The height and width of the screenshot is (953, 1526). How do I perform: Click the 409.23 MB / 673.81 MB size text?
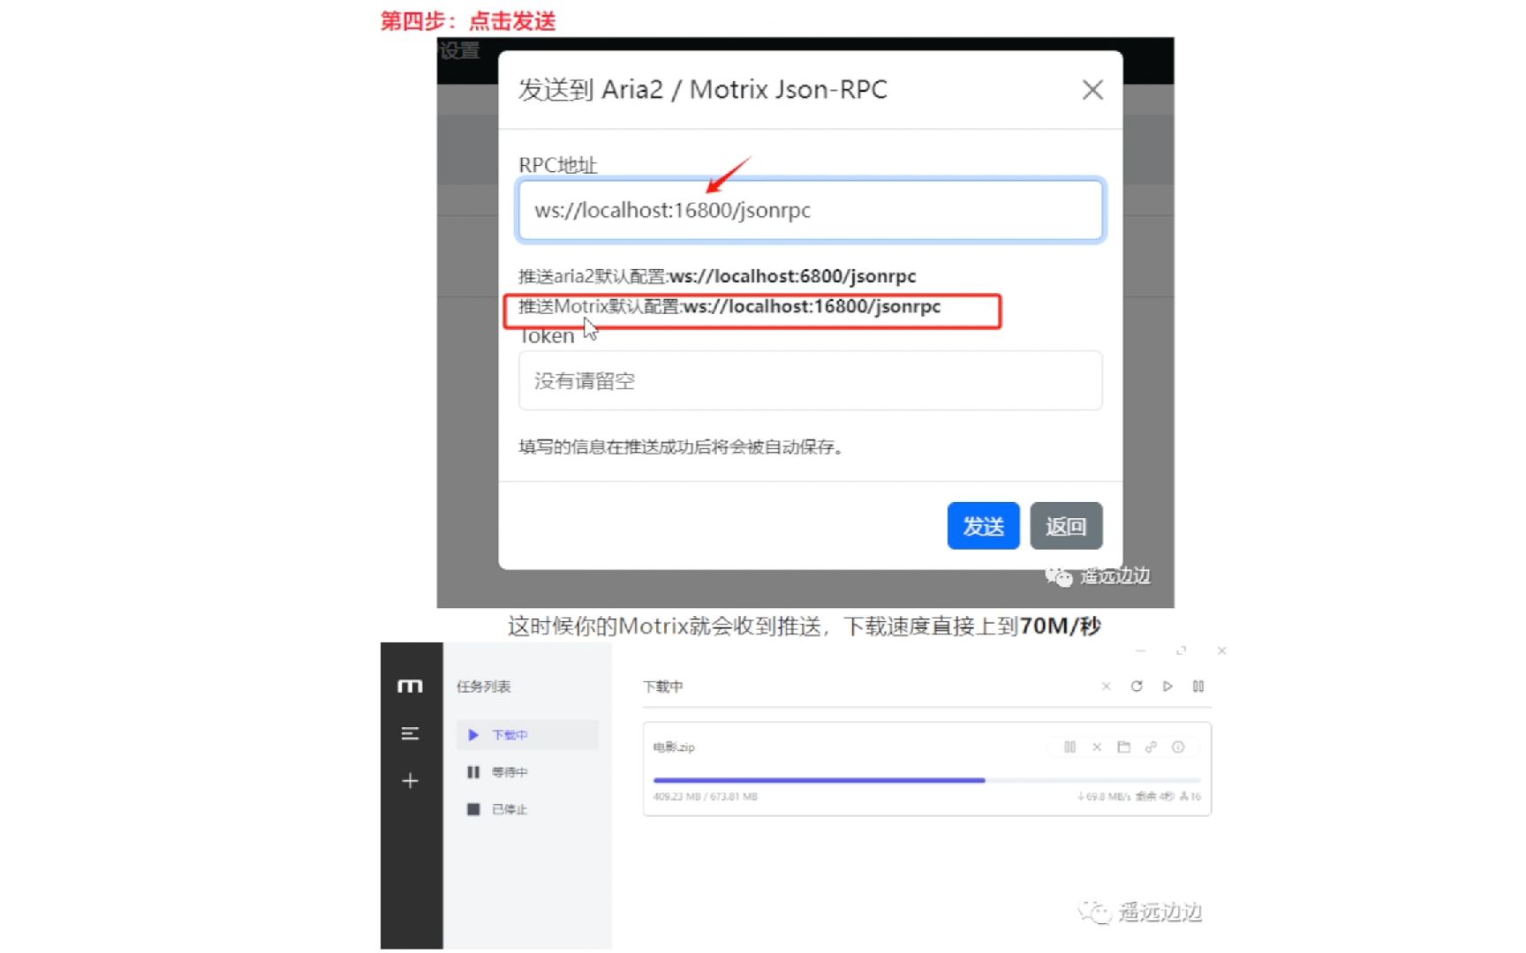click(705, 796)
